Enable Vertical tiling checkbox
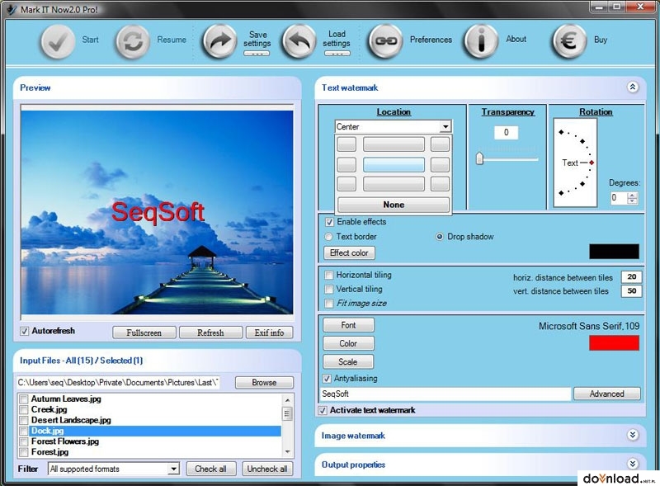660x486 pixels. tap(328, 290)
